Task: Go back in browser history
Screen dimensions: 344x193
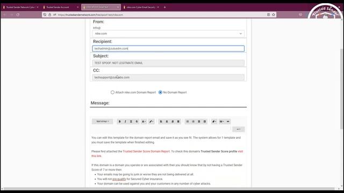Action: click(x=5, y=14)
